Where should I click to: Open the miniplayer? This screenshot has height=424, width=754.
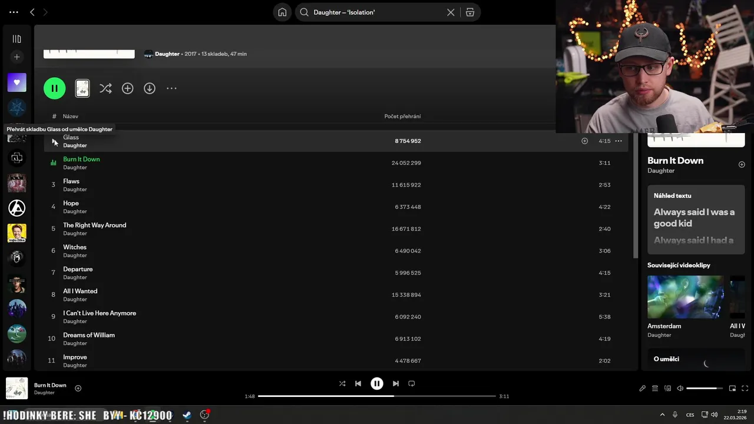point(732,389)
